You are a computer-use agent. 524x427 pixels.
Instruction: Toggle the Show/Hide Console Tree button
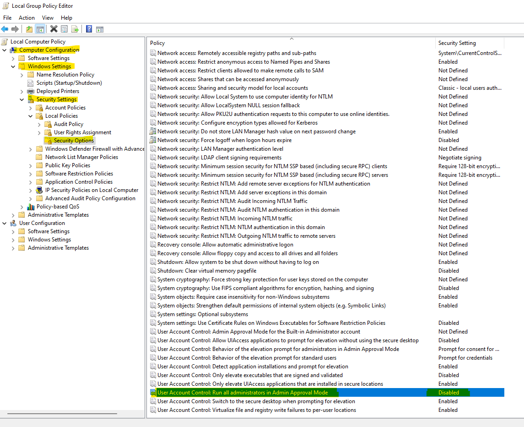(40, 29)
